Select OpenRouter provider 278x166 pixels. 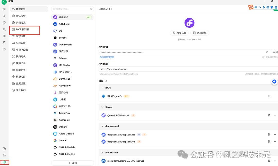click(x=72, y=45)
